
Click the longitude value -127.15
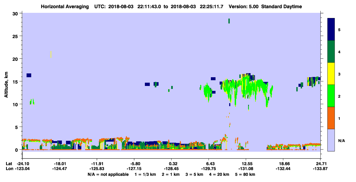click(x=134, y=169)
